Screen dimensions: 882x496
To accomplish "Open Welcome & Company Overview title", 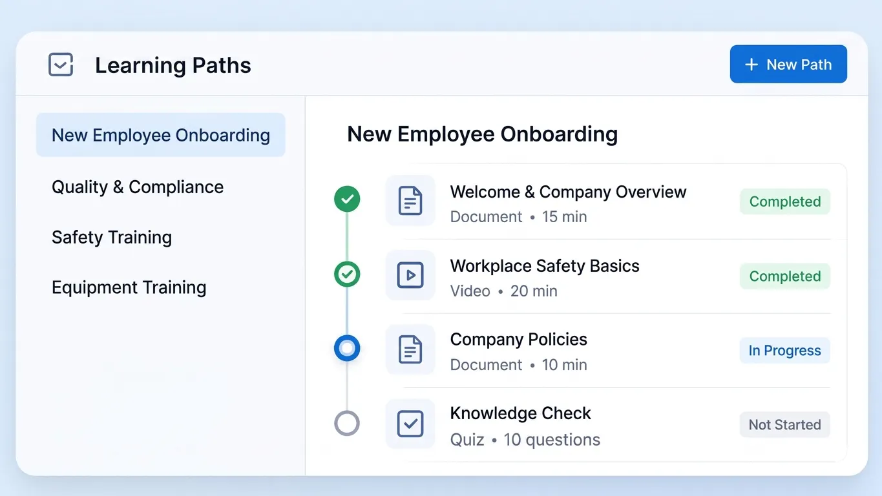I will [568, 192].
